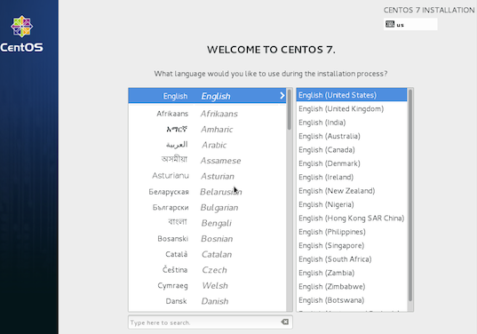Image resolution: width=477 pixels, height=334 pixels.
Task: Select Catalan language
Action: [x=207, y=254]
